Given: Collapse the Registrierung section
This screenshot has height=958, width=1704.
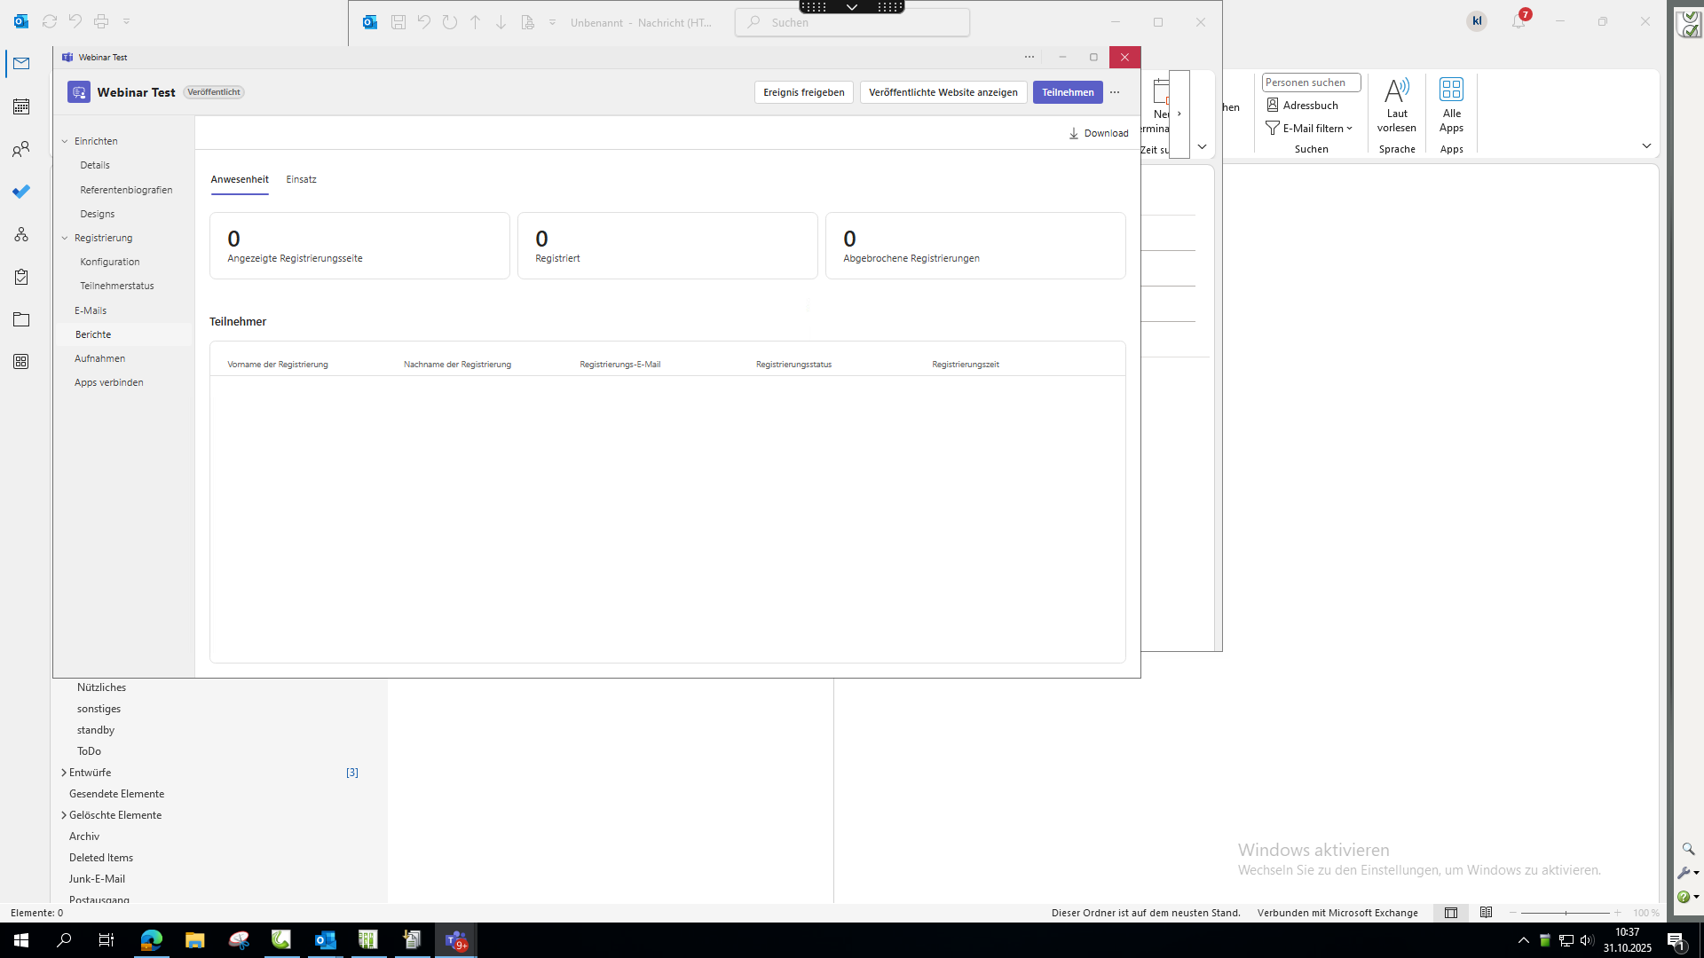Looking at the screenshot, I should [65, 238].
